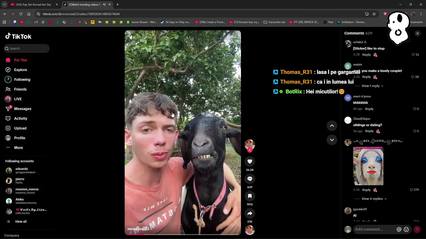
Task: Like the video with heart icon
Action: coord(250,161)
